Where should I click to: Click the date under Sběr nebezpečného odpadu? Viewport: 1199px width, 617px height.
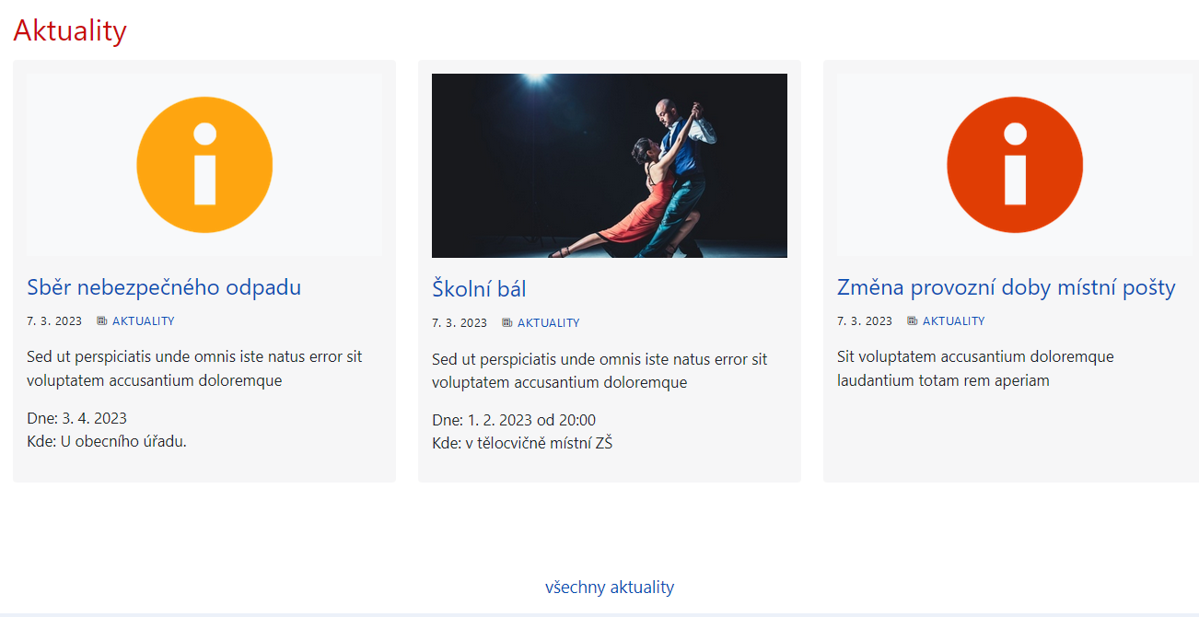(54, 321)
